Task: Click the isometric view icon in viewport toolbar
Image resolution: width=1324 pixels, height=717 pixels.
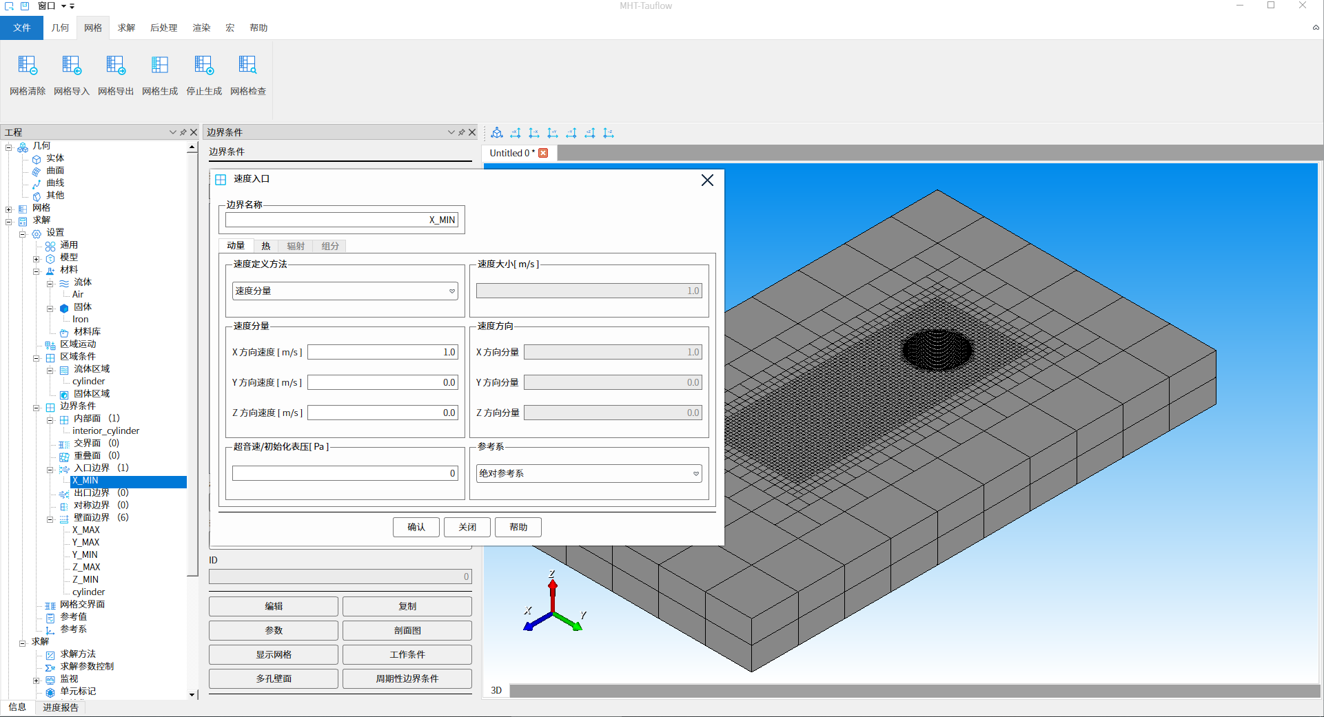Action: [x=497, y=133]
